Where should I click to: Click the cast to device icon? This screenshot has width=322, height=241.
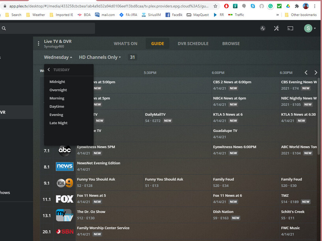(290, 28)
